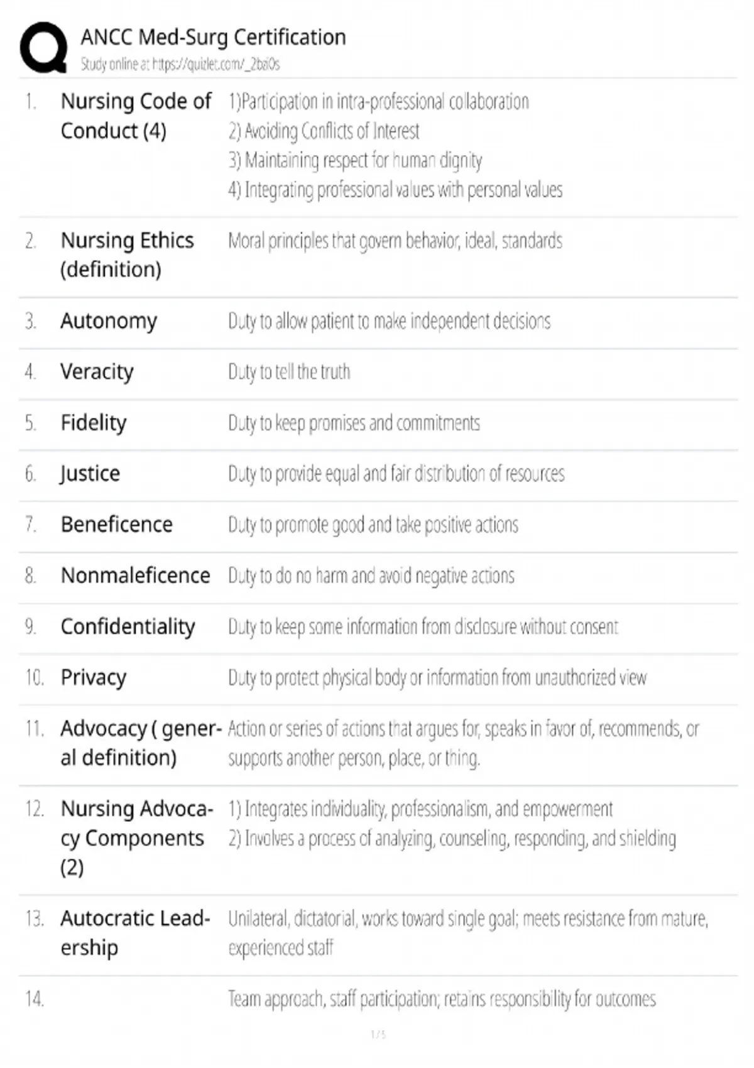Viewport: 754px width, 1068px height.
Task: Click the Veracity term
Action: pyautogui.click(x=97, y=372)
